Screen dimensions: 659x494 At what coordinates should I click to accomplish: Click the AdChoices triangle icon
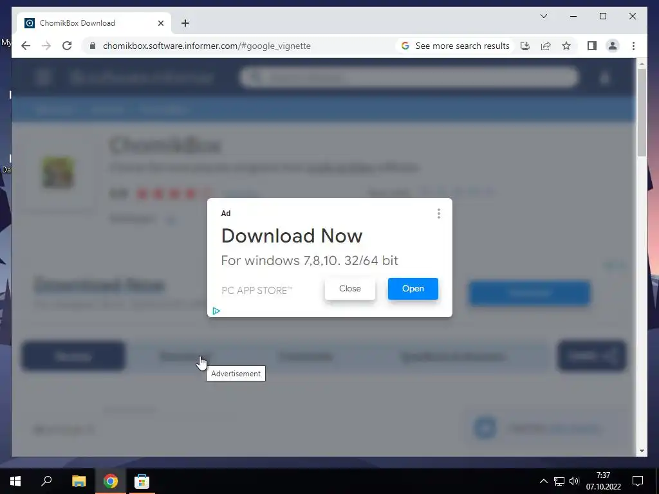216,311
